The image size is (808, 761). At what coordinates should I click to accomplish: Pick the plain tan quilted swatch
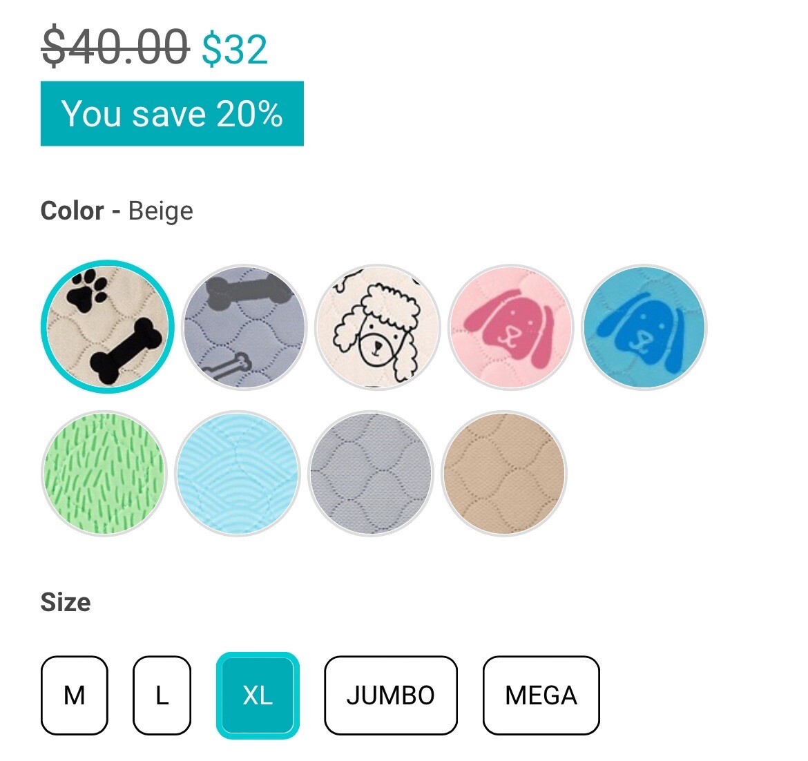[x=505, y=473]
